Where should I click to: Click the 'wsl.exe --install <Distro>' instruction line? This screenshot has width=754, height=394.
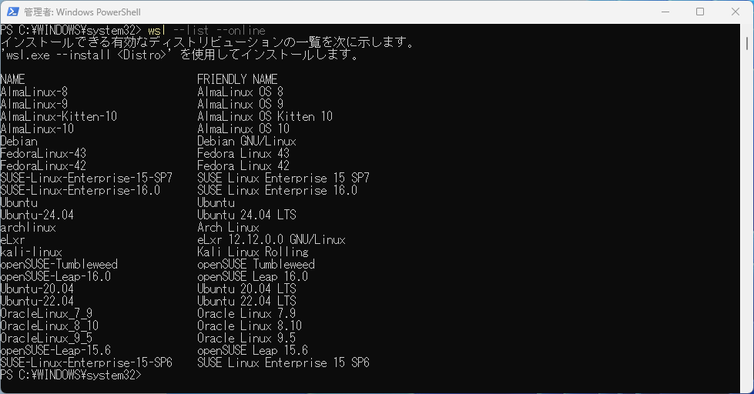[179, 55]
